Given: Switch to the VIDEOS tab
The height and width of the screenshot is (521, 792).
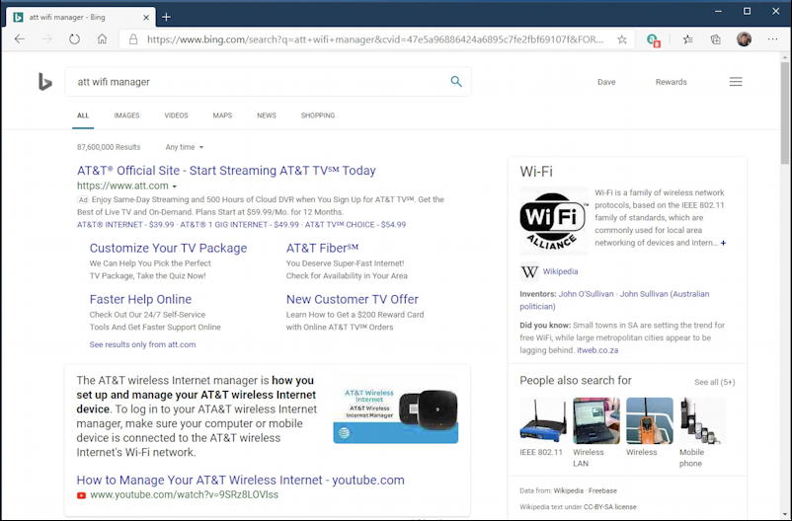Looking at the screenshot, I should coord(177,115).
